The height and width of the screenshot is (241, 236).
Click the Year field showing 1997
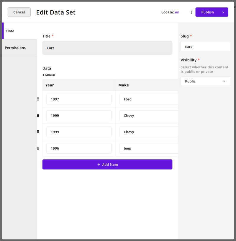point(79,99)
